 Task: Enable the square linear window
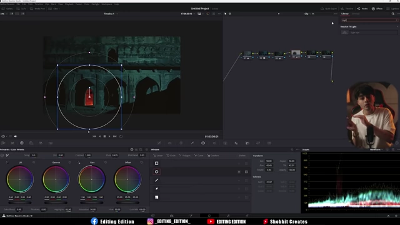click(157, 163)
